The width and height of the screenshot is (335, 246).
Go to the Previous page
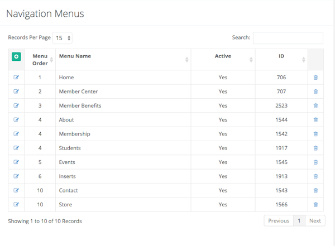pyautogui.click(x=279, y=220)
